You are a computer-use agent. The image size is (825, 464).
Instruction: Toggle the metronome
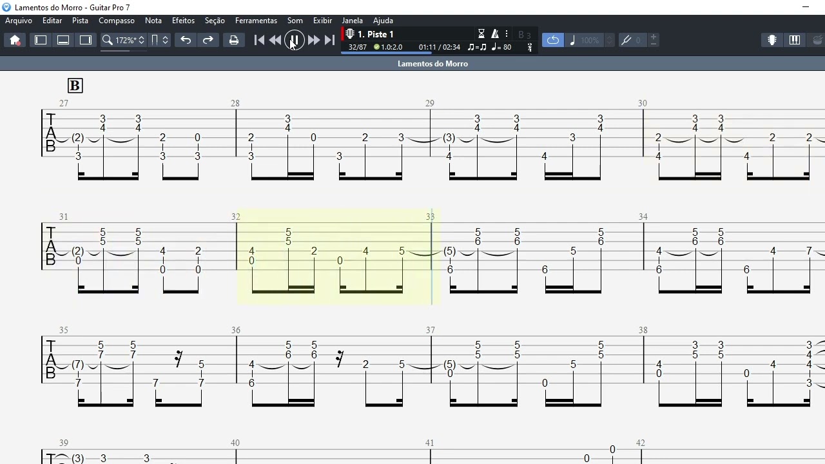(x=495, y=34)
